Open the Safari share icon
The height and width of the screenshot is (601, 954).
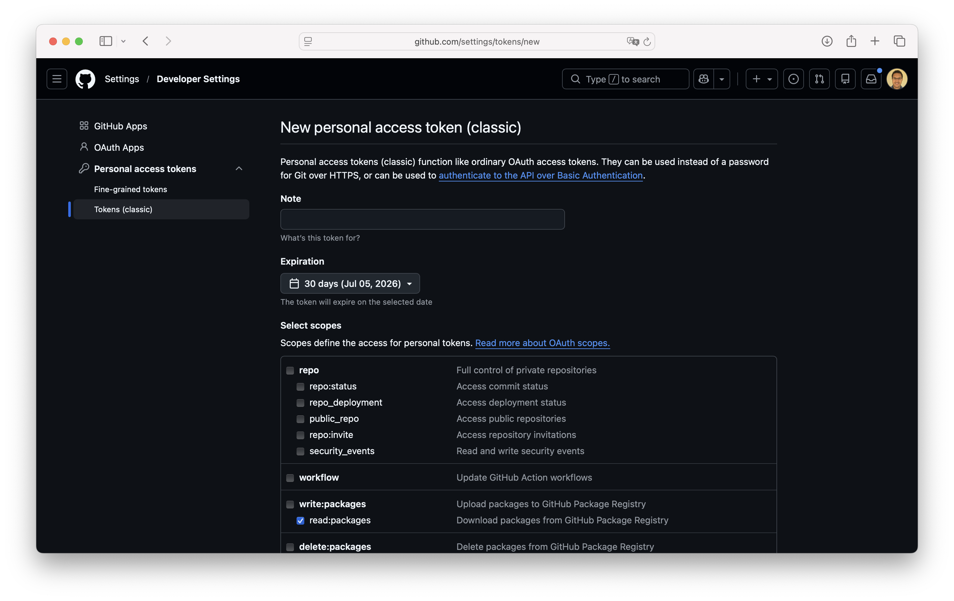pyautogui.click(x=851, y=41)
